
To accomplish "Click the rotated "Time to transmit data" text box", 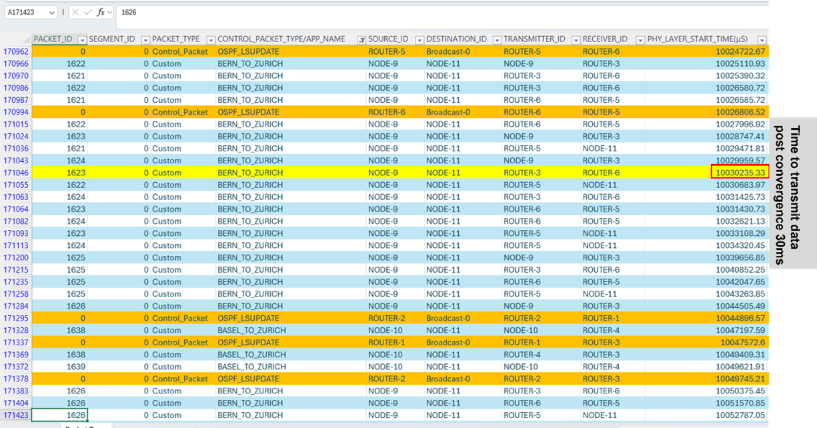I will 793,195.
